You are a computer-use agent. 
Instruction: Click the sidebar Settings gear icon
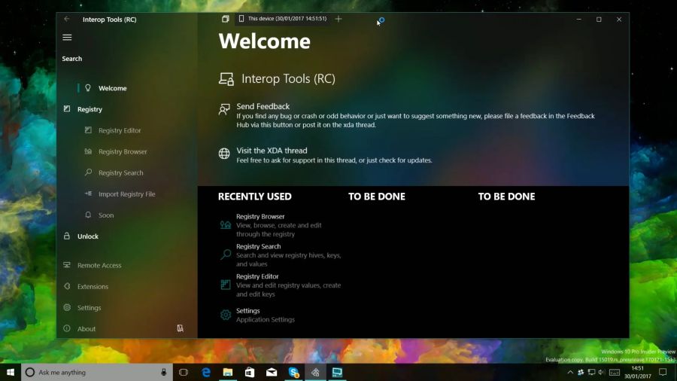tap(67, 307)
